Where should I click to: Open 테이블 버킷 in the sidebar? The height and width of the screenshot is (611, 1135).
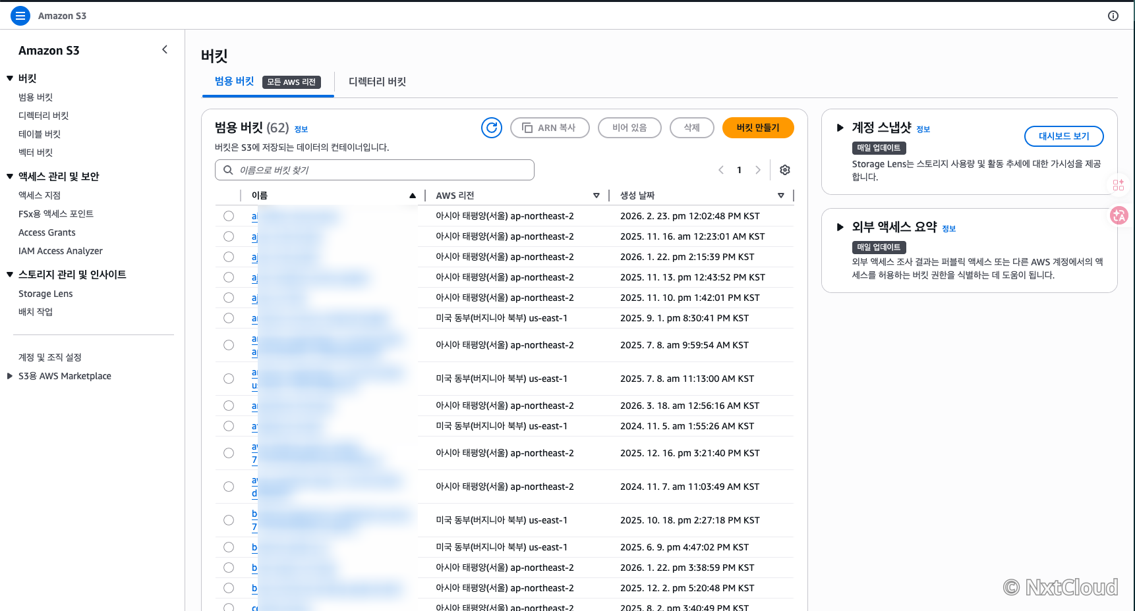(x=40, y=134)
